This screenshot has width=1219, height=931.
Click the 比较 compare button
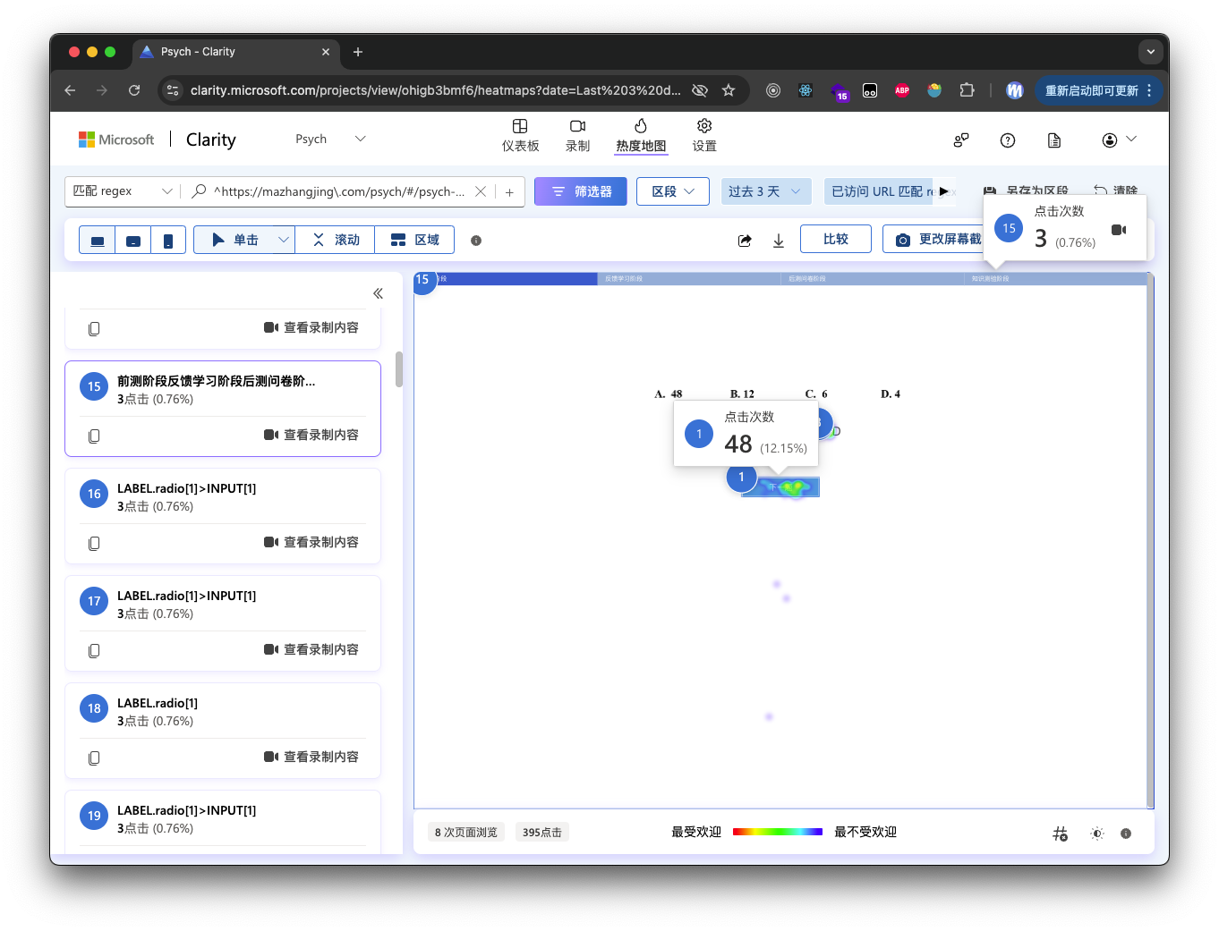point(835,238)
